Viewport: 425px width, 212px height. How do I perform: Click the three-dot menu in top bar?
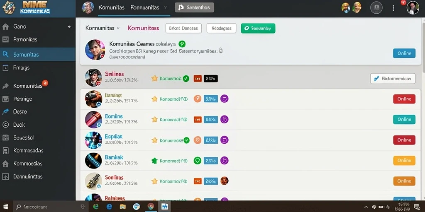[393, 8]
